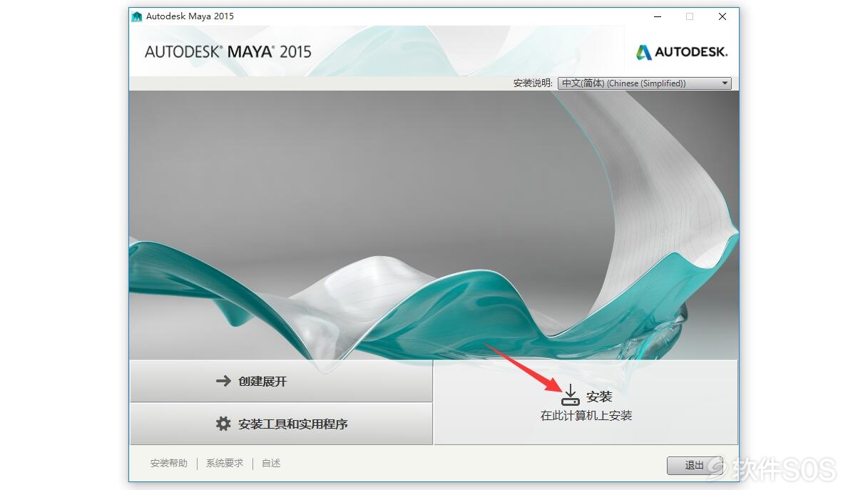Click the AUTODESK MAYA 2015 product logo
Image resolution: width=848 pixels, height=490 pixels.
coord(228,52)
